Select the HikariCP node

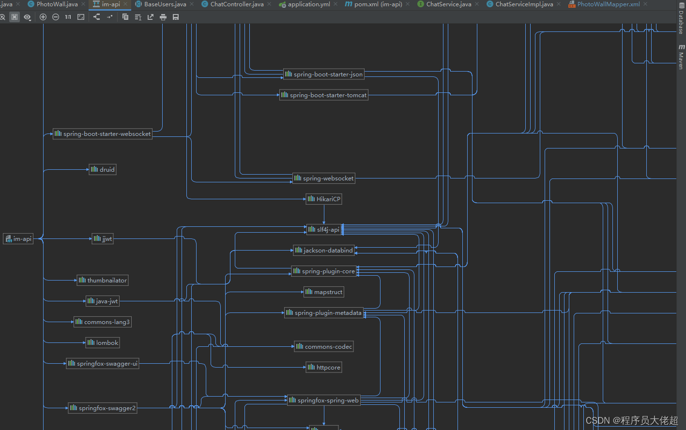(x=324, y=199)
